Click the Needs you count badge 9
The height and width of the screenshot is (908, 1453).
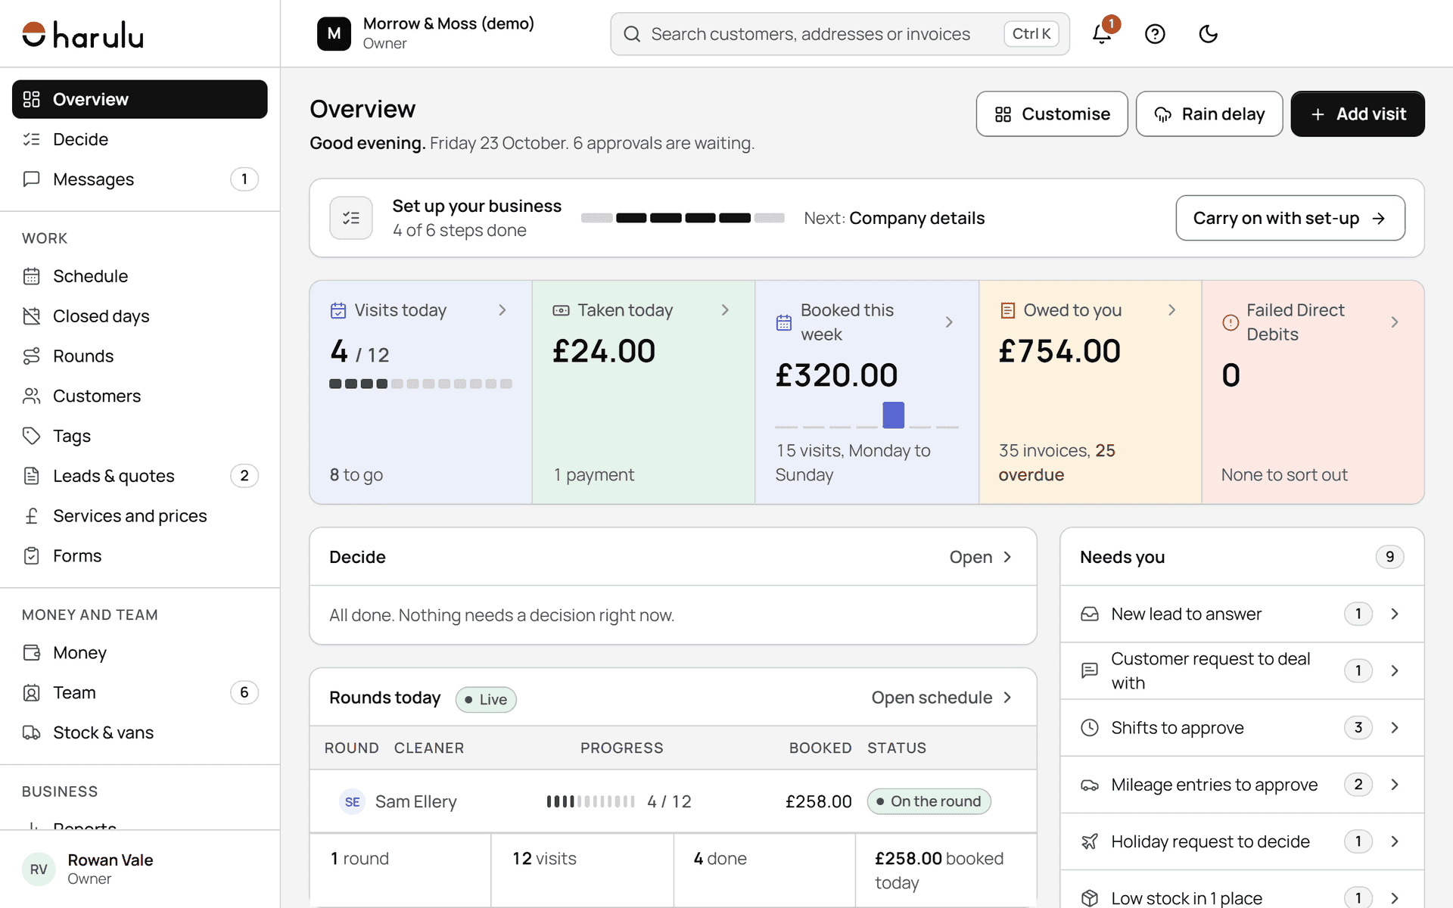(1389, 557)
